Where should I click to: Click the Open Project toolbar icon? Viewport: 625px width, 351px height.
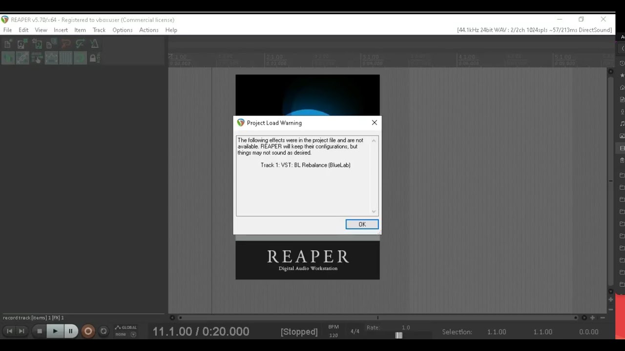(x=22, y=44)
